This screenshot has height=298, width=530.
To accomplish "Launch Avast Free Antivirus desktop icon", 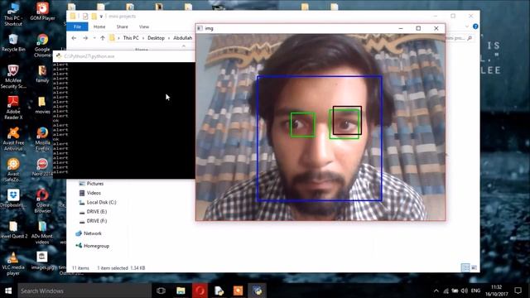I will [x=13, y=138].
